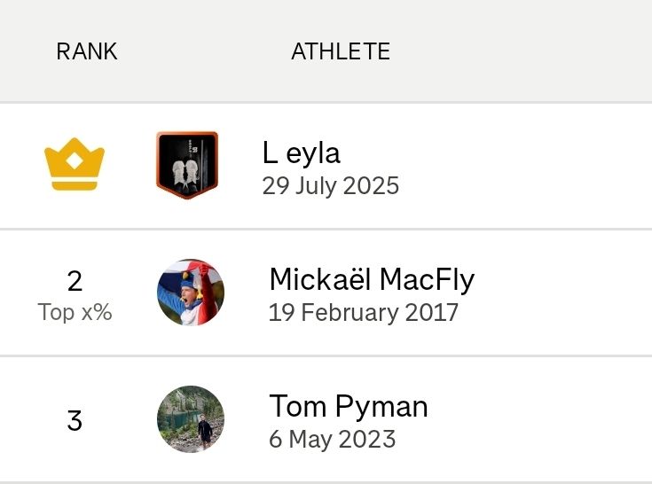The height and width of the screenshot is (484, 652).
Task: Click blank space beside Tom Pyman's name
Action: (540, 419)
